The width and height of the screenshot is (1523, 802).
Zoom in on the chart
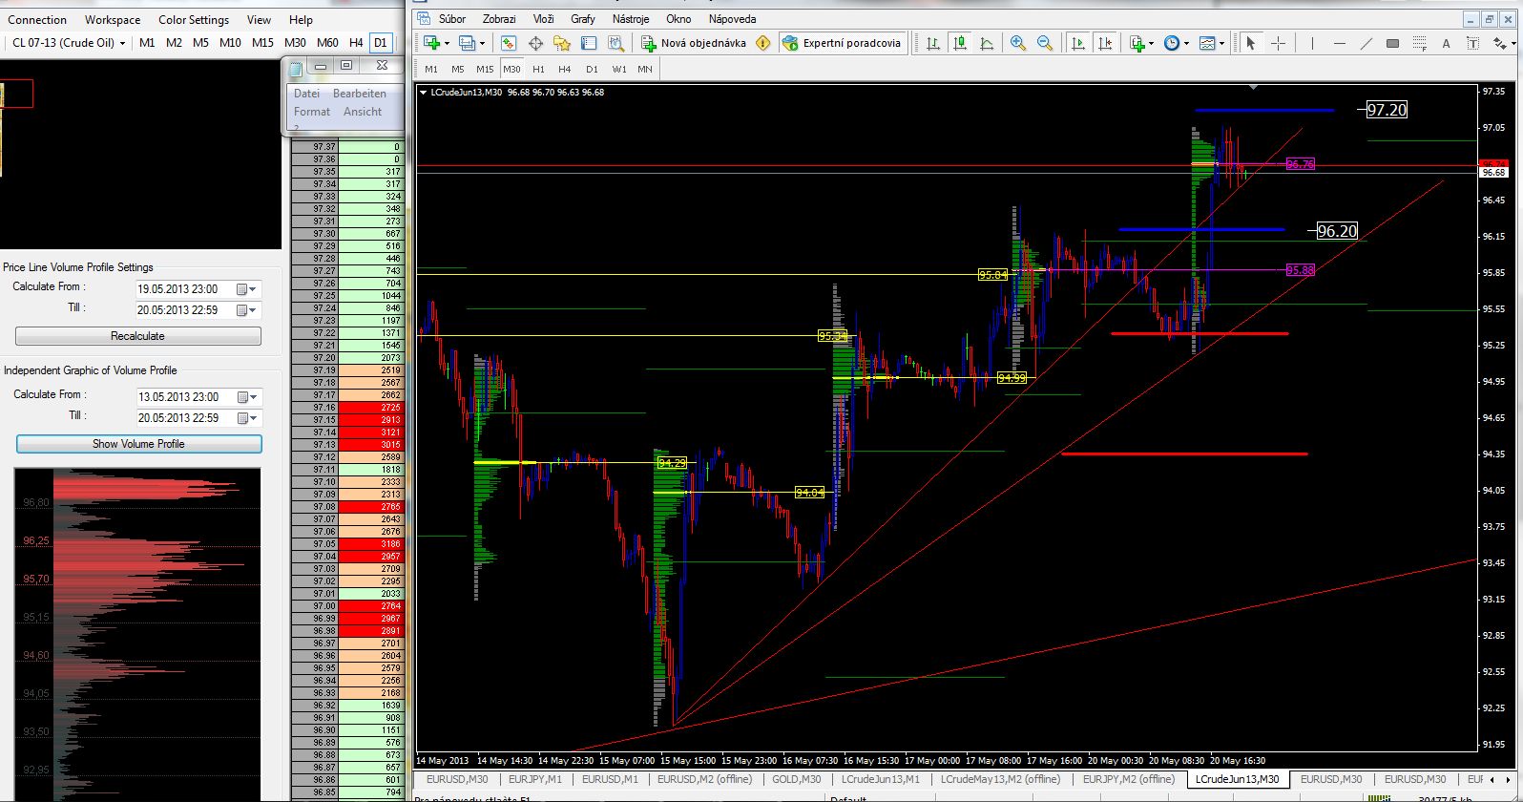click(x=1018, y=43)
